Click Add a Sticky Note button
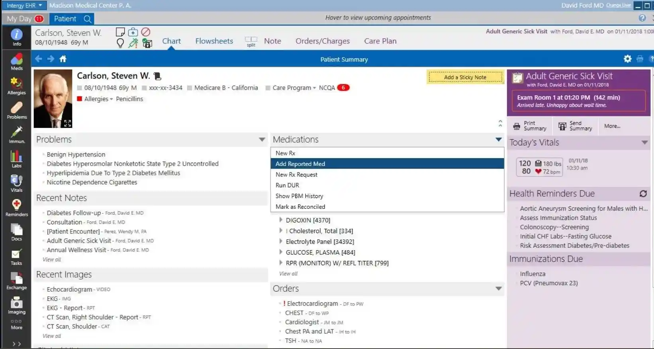The width and height of the screenshot is (654, 349). click(x=465, y=77)
